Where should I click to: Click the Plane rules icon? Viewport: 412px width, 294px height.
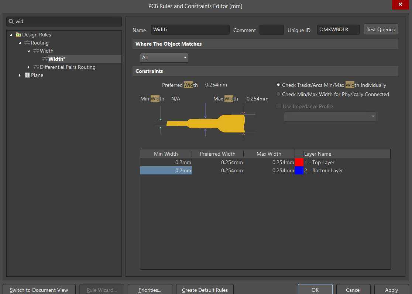click(x=27, y=75)
